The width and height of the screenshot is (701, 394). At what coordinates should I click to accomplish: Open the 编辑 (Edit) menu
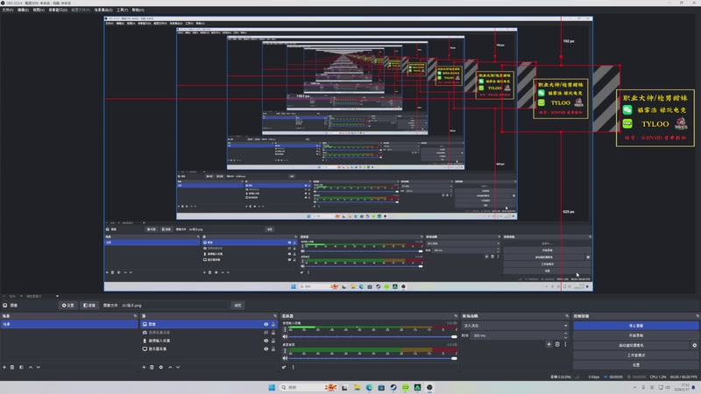pos(23,10)
